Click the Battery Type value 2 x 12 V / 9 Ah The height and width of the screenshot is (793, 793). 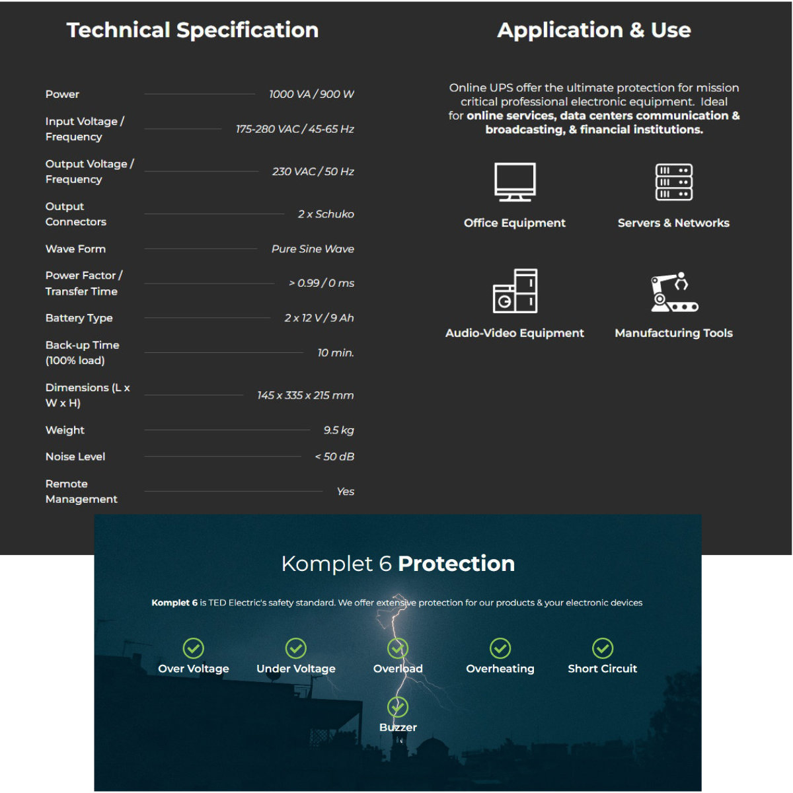click(319, 318)
